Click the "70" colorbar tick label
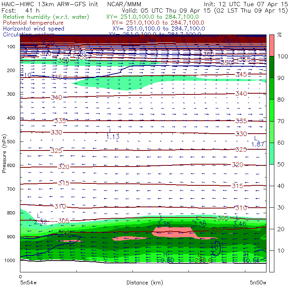The height and width of the screenshot is (290, 290). (x=281, y=121)
